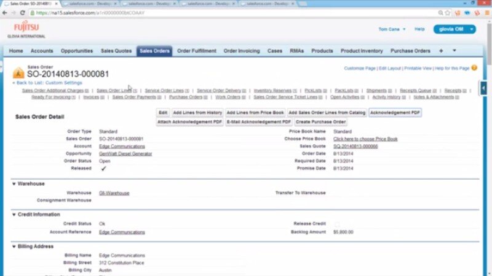This screenshot has width=492, height=276.
Task: Switch to the Order Fulfillment tab
Action: 197,51
